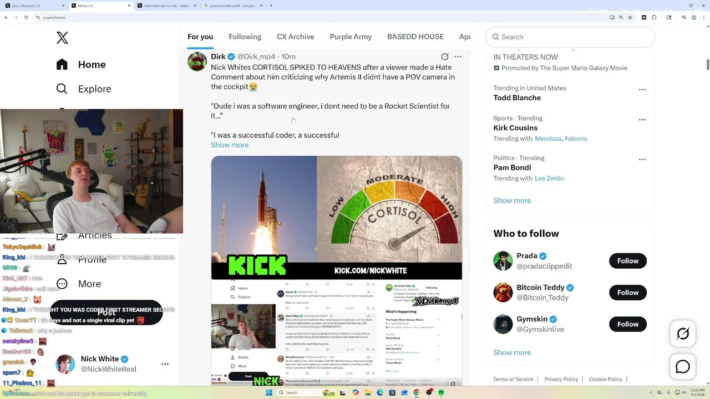
Task: Open Kirk Cousins trending topic
Action: [x=515, y=127]
